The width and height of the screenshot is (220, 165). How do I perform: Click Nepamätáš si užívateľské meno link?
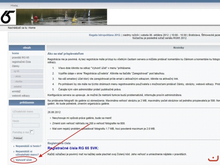point(27,153)
